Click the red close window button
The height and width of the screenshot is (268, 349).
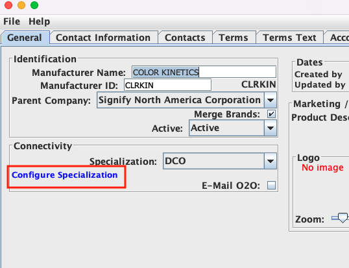[x=8, y=5]
